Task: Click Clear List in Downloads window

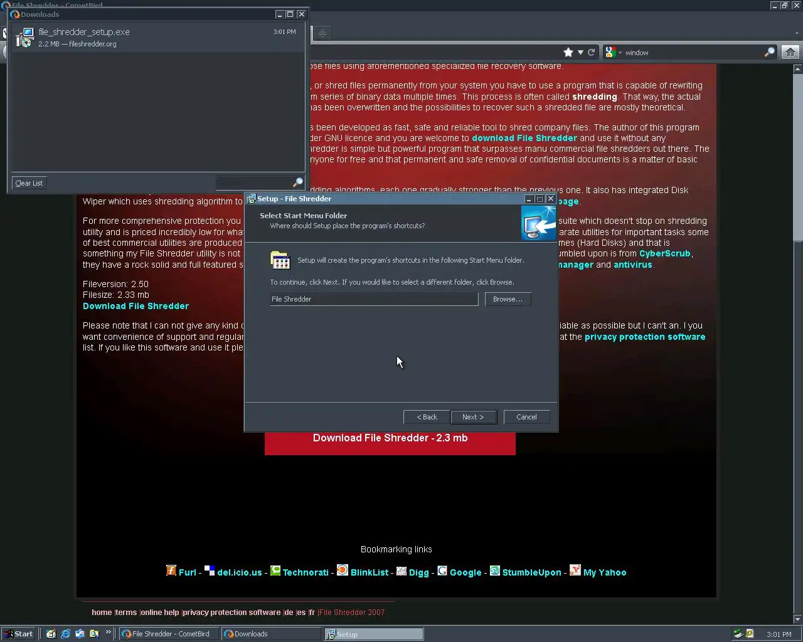Action: [x=29, y=183]
